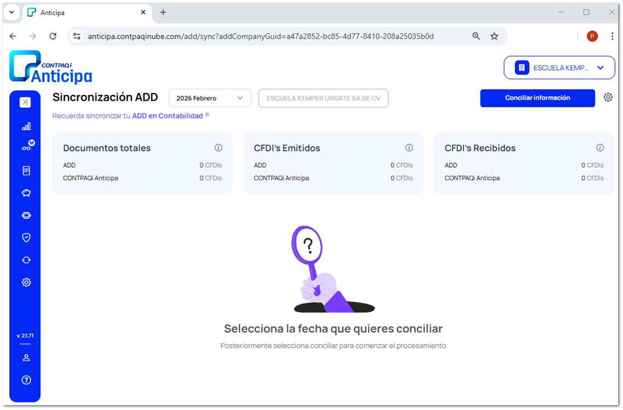Viewport: 623px width, 410px height.
Task: Go back in browser history
Action: pyautogui.click(x=13, y=36)
